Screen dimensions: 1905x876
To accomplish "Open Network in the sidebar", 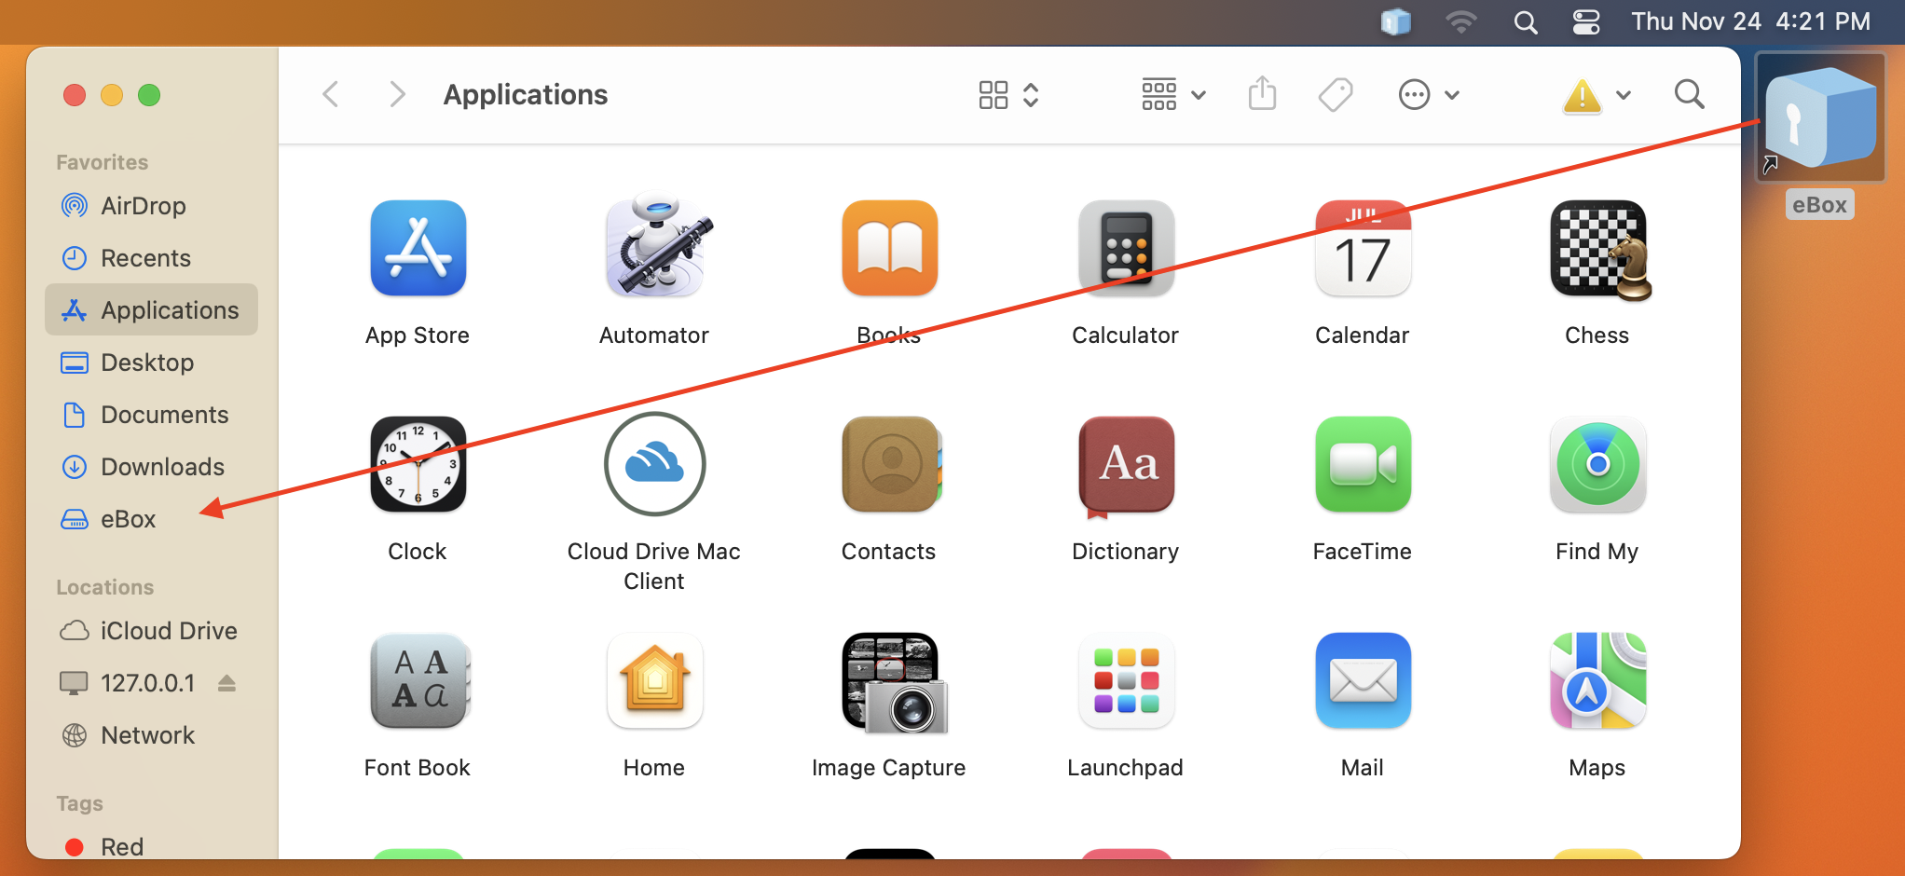I will (151, 735).
